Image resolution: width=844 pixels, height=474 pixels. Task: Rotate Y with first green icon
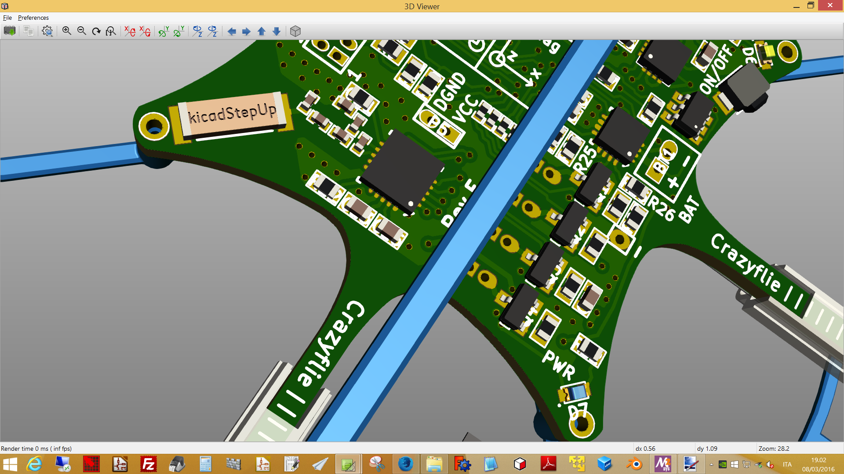(164, 31)
